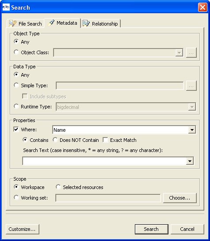Toggle the Include subtypes checkbox
The height and width of the screenshot is (241, 210).
point(25,96)
